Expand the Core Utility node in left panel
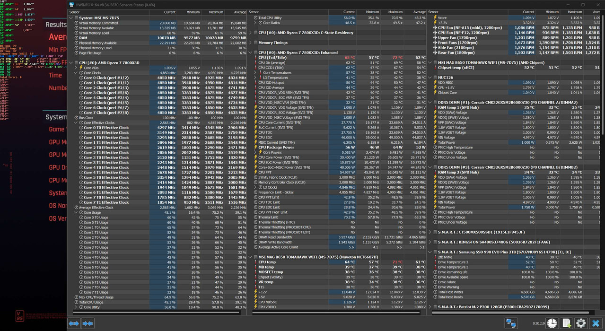 tap(76, 307)
